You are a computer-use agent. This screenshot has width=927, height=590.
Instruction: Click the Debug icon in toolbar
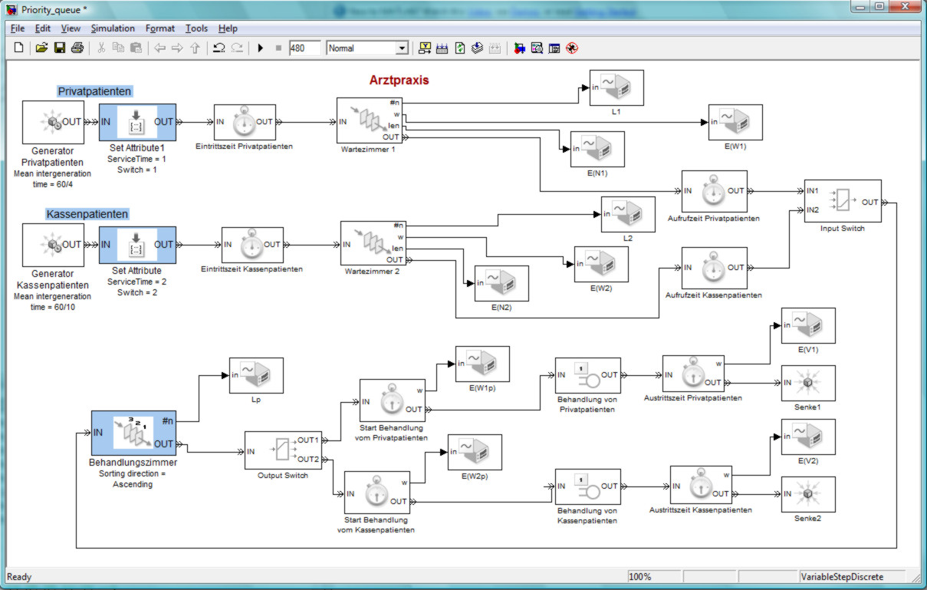(571, 48)
